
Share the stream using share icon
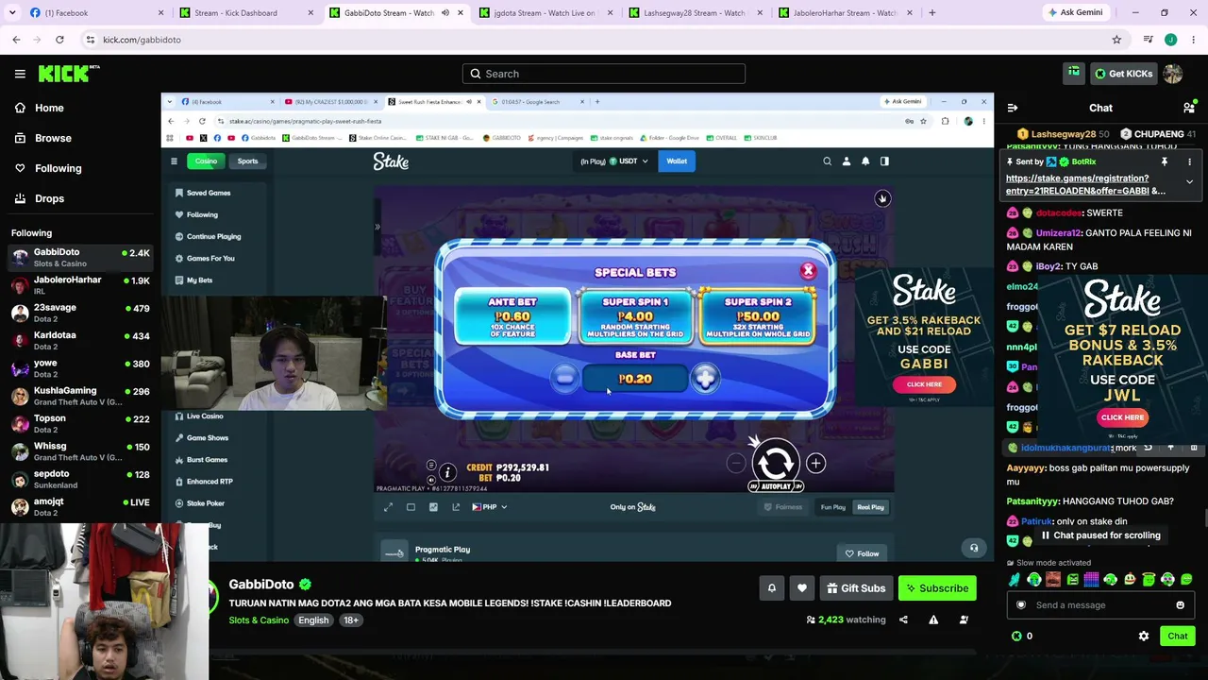[x=903, y=620]
